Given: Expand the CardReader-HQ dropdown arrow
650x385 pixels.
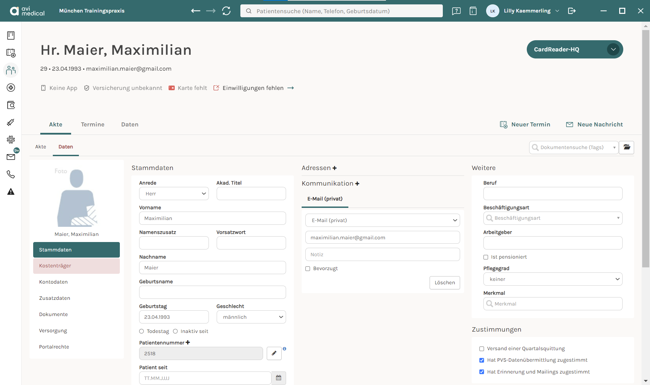Looking at the screenshot, I should pos(613,49).
